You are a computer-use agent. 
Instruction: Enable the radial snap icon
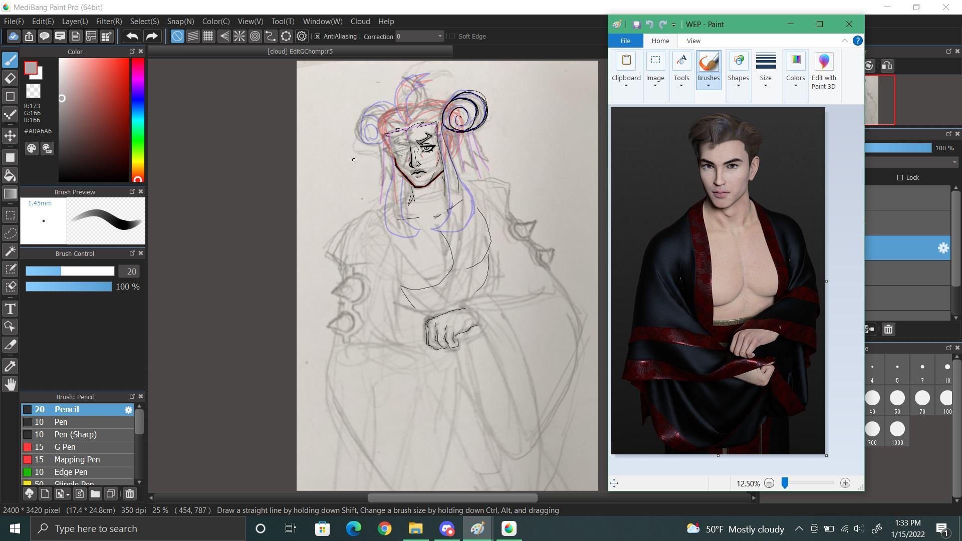(x=239, y=36)
